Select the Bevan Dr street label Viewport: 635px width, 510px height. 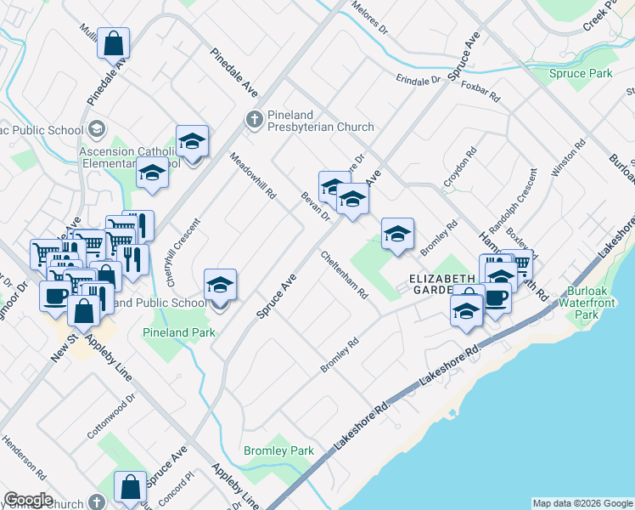click(x=316, y=207)
